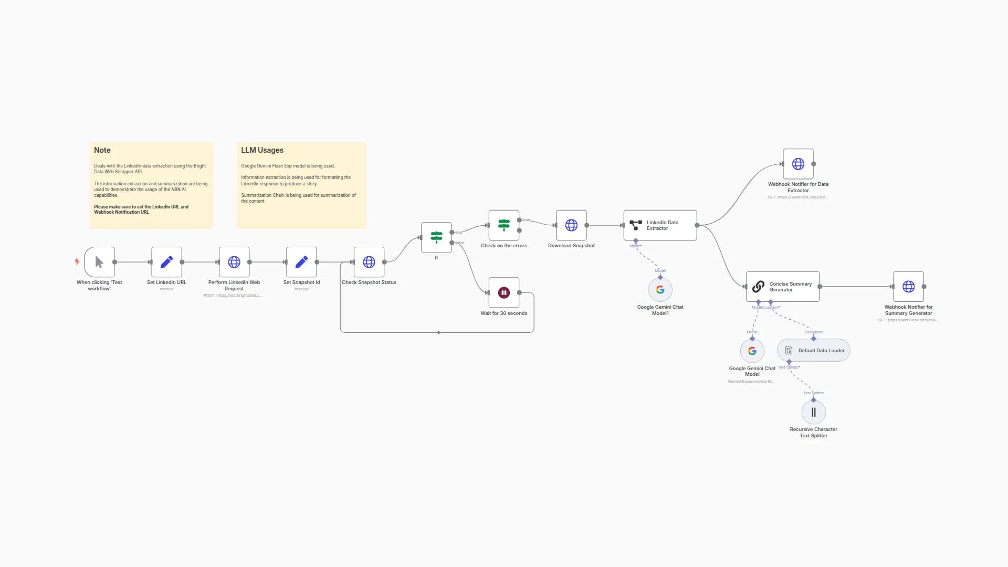Click the If node false output connector
1008x567 pixels.
click(x=452, y=243)
